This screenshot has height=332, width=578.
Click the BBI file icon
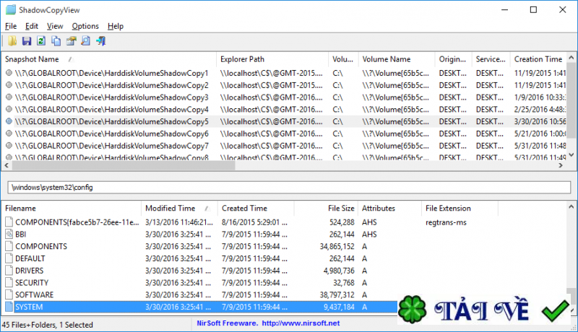(x=9, y=234)
